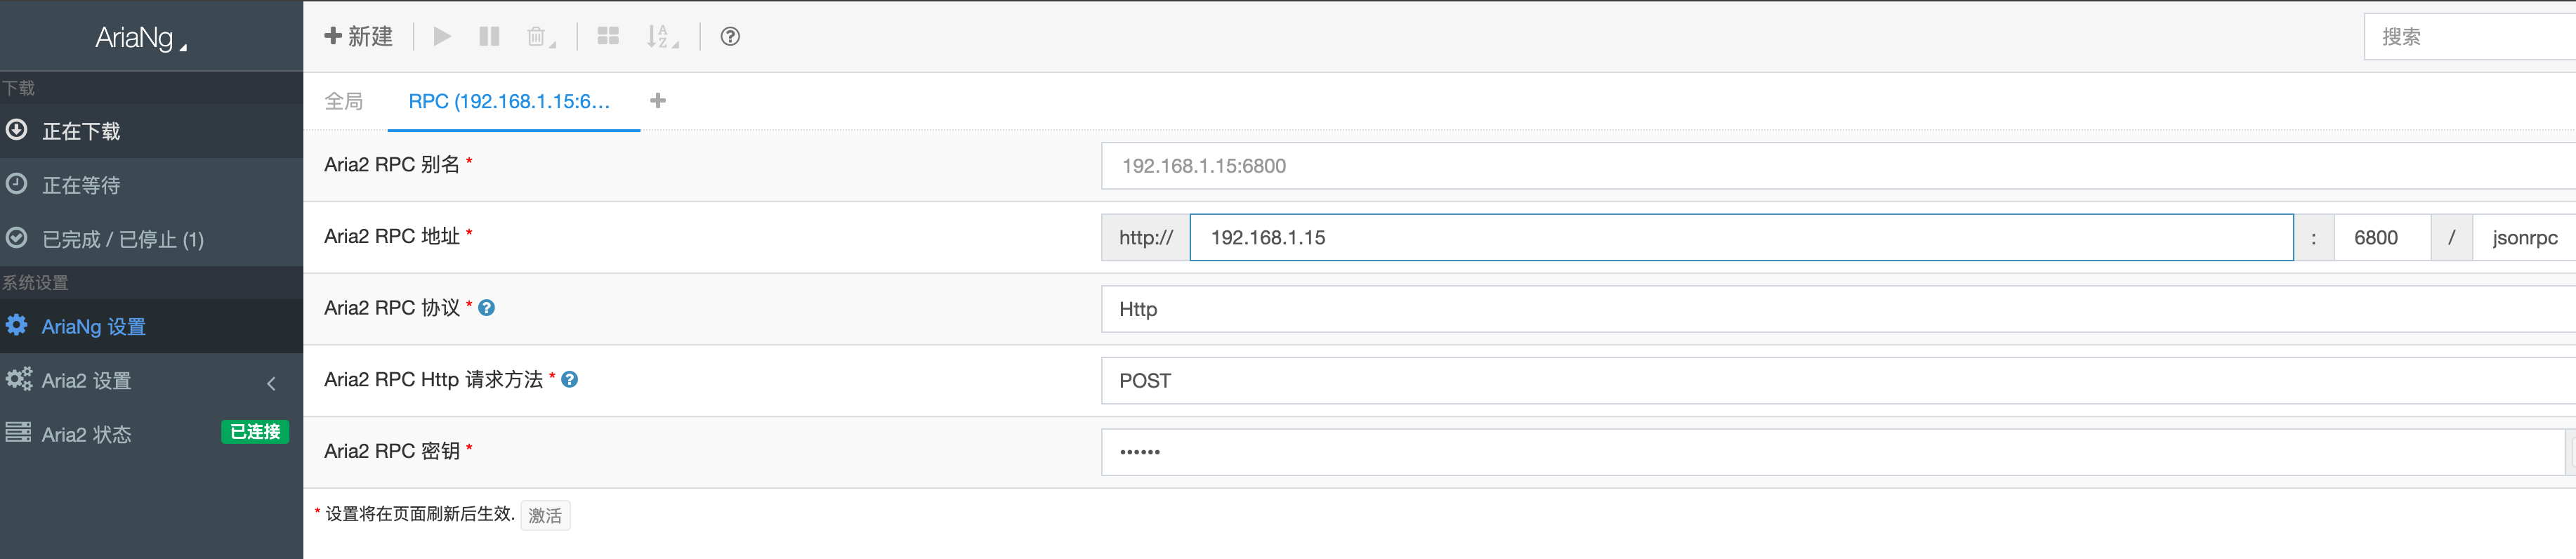Click the help icon beside RPC 协议
The width and height of the screenshot is (2576, 559).
pyautogui.click(x=487, y=308)
